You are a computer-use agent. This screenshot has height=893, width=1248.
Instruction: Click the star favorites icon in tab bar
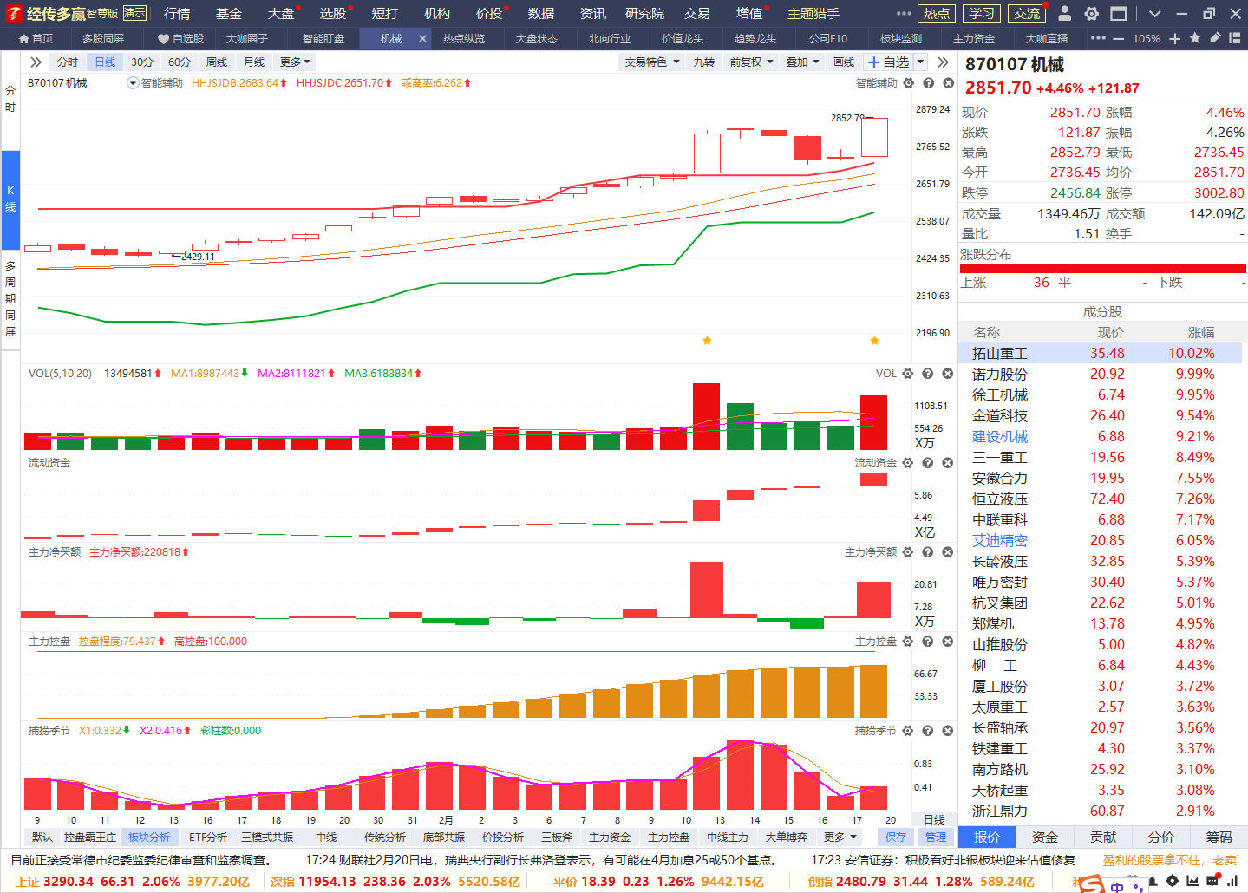pos(1195,38)
